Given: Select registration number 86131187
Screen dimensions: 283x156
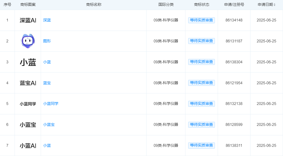Looking at the screenshot, I should coord(234,41).
